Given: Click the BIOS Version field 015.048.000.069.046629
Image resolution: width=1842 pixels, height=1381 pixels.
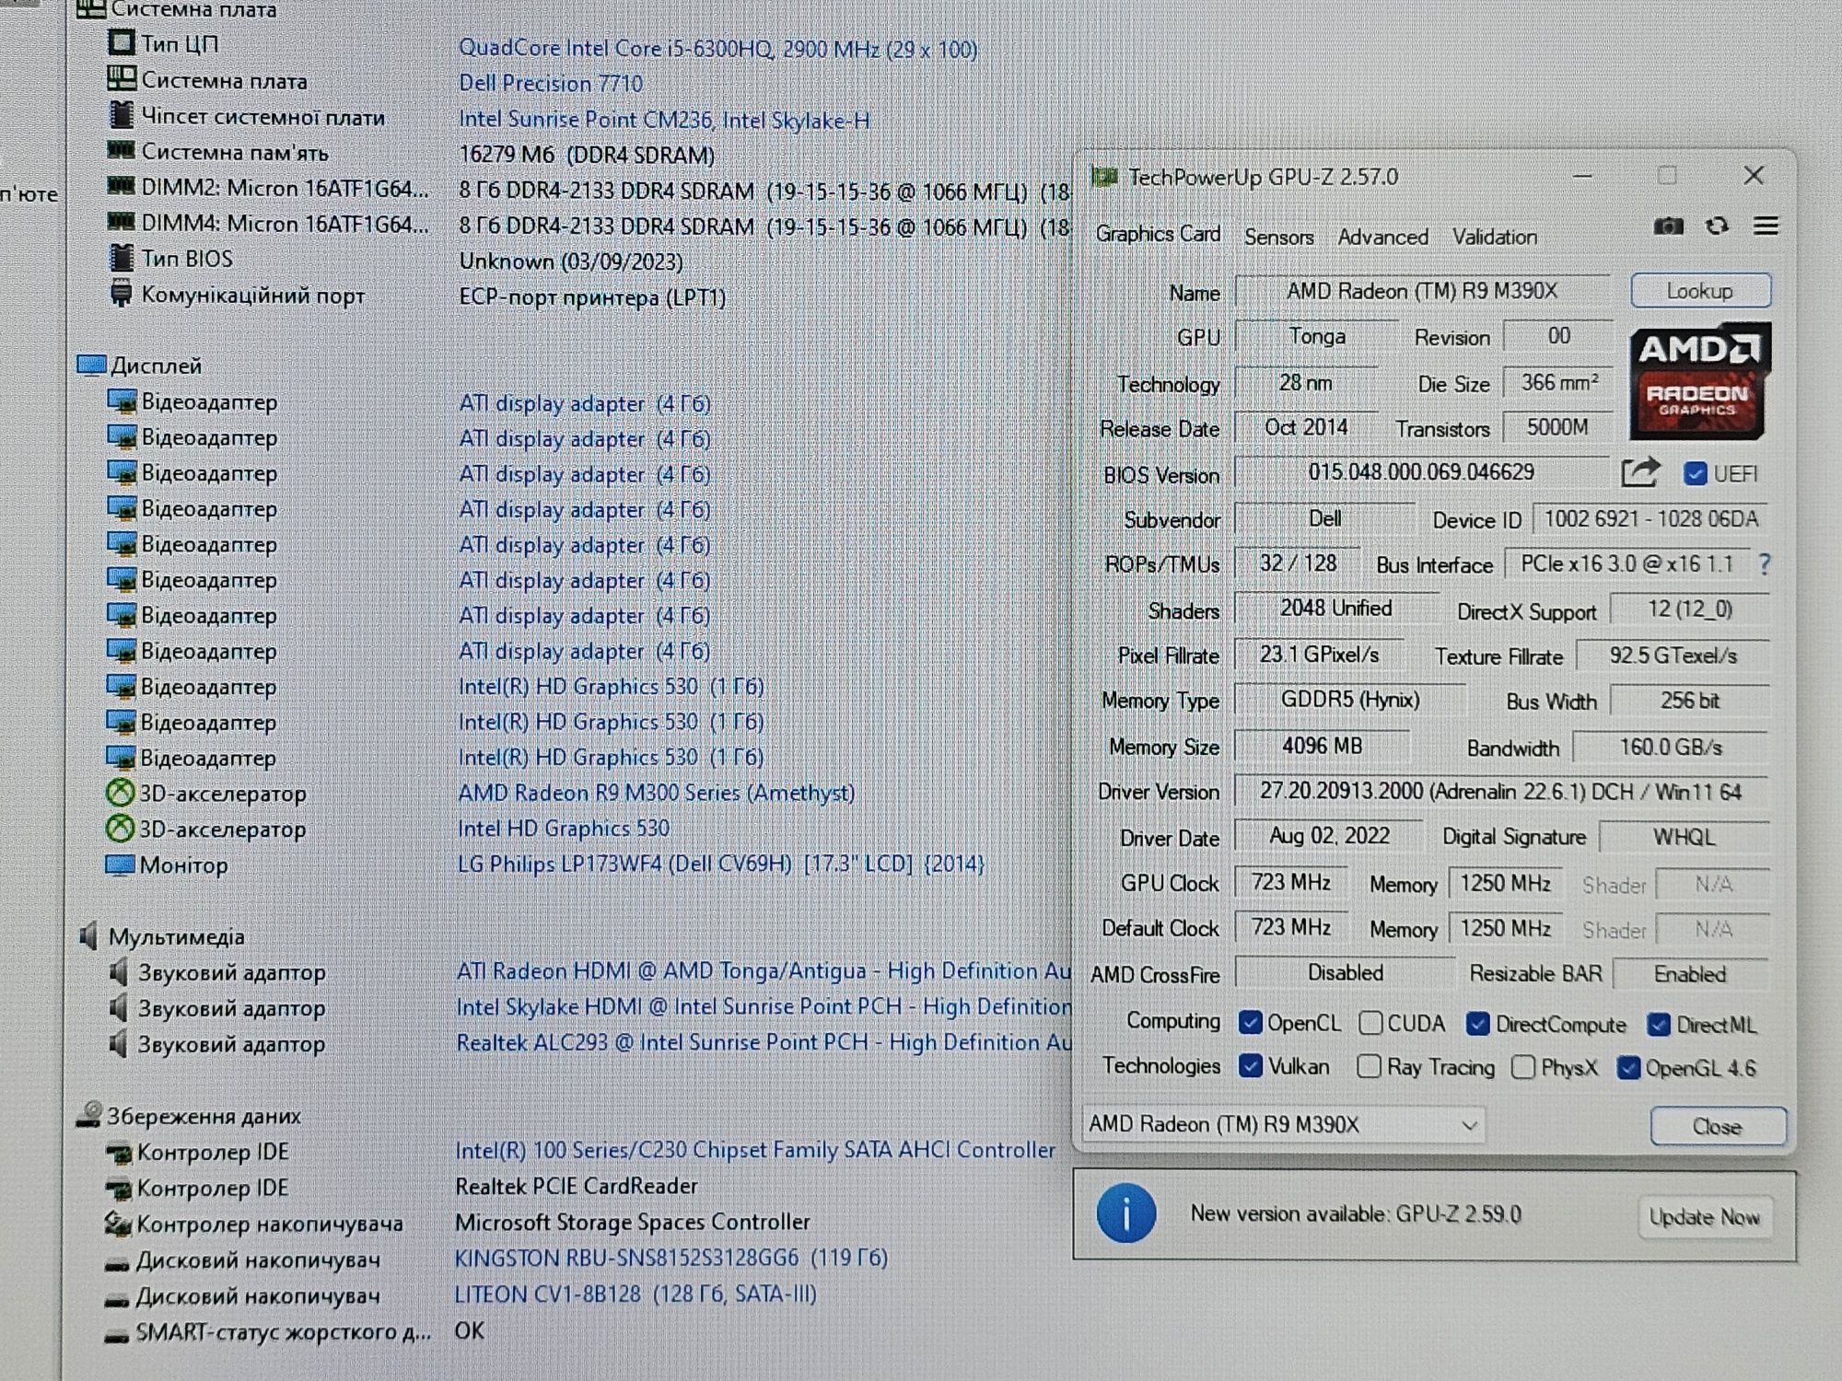Looking at the screenshot, I should click(1421, 472).
